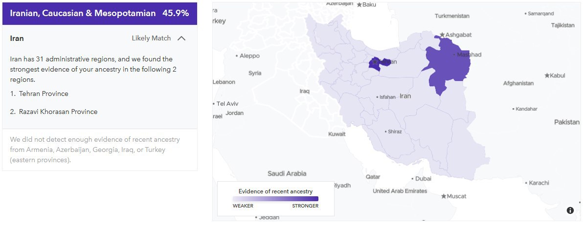Click the Kabul capital star marker
583x226 pixels.
[547, 75]
